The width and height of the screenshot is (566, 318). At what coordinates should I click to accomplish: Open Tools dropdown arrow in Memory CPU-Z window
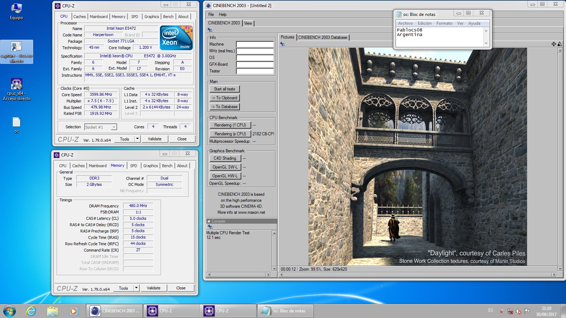[137, 288]
